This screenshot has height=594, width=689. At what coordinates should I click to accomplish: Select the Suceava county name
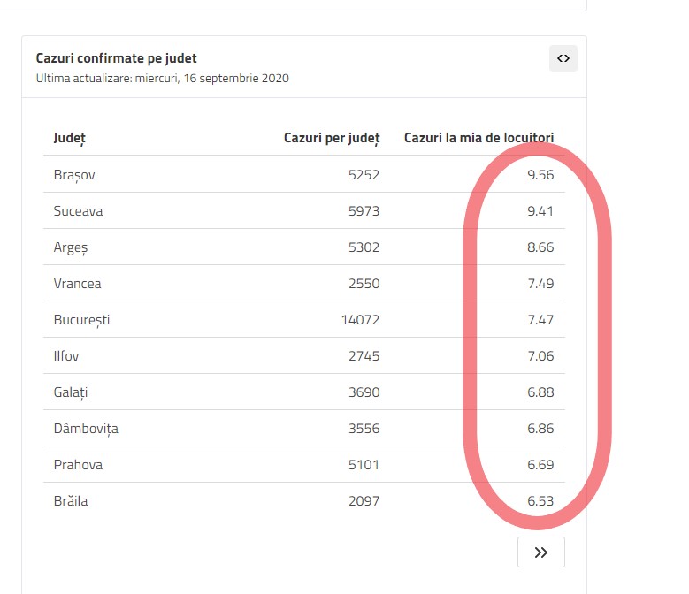[x=78, y=211]
